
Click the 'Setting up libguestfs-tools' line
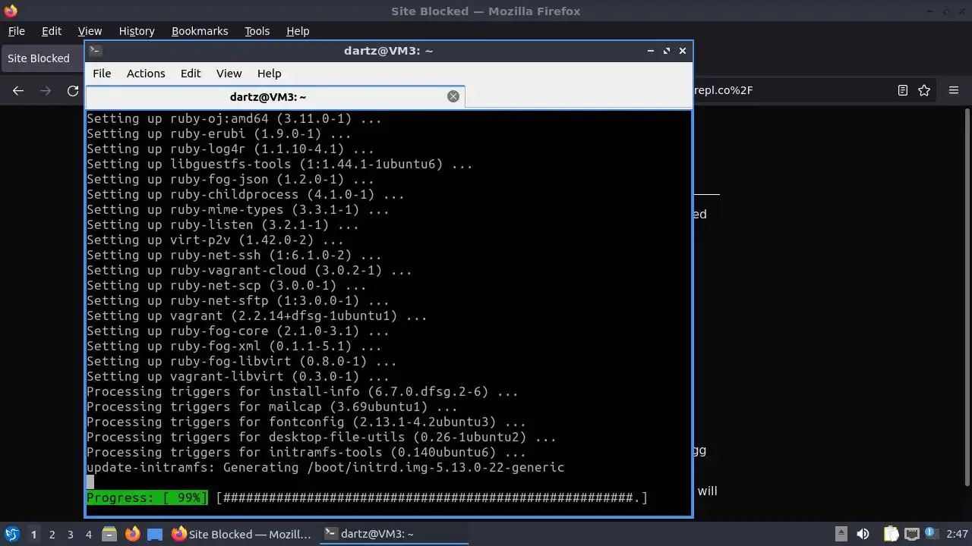279,164
